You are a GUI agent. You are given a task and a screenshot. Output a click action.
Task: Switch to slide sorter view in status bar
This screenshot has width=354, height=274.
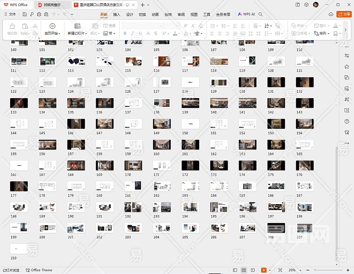click(244, 270)
